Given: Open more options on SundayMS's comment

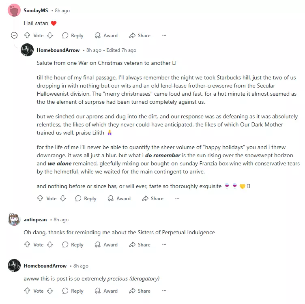Looking at the screenshot, I should pos(164,35).
